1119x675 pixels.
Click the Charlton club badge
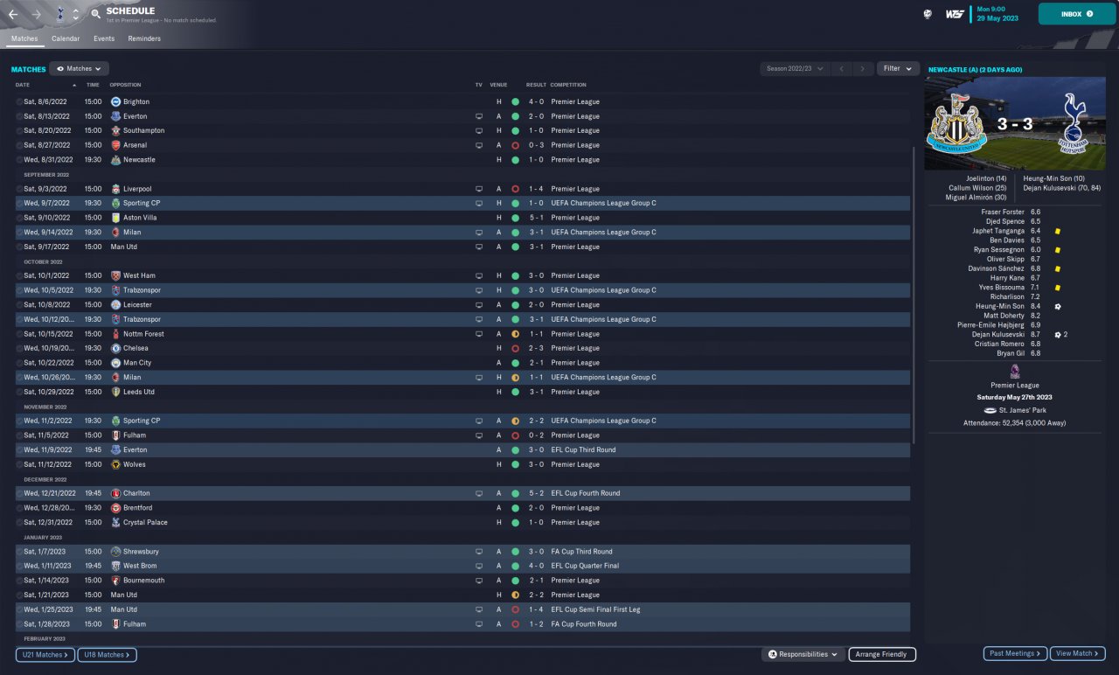[115, 493]
